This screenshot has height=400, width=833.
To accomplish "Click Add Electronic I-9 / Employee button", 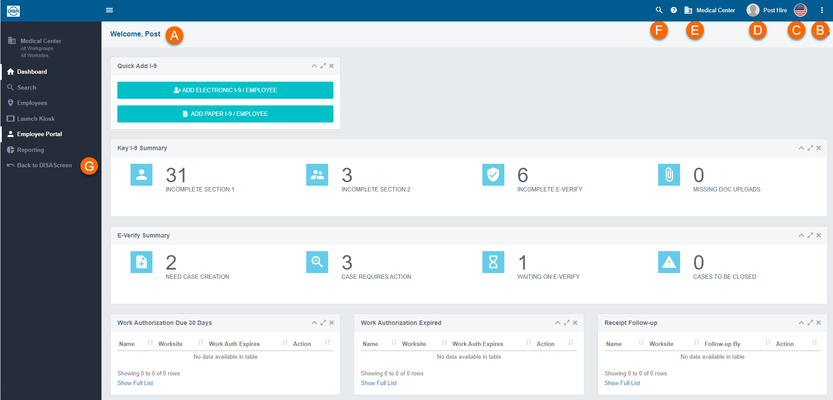I will pos(225,90).
